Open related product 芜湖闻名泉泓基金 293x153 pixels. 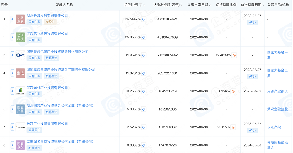[277, 145]
